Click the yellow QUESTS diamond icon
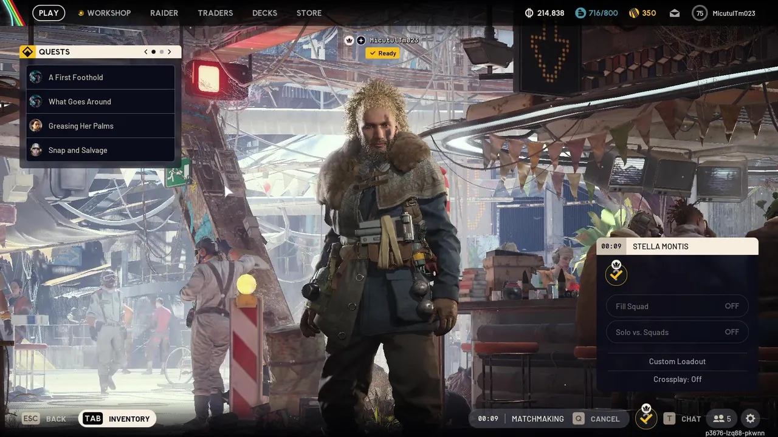778x437 pixels. (x=27, y=52)
